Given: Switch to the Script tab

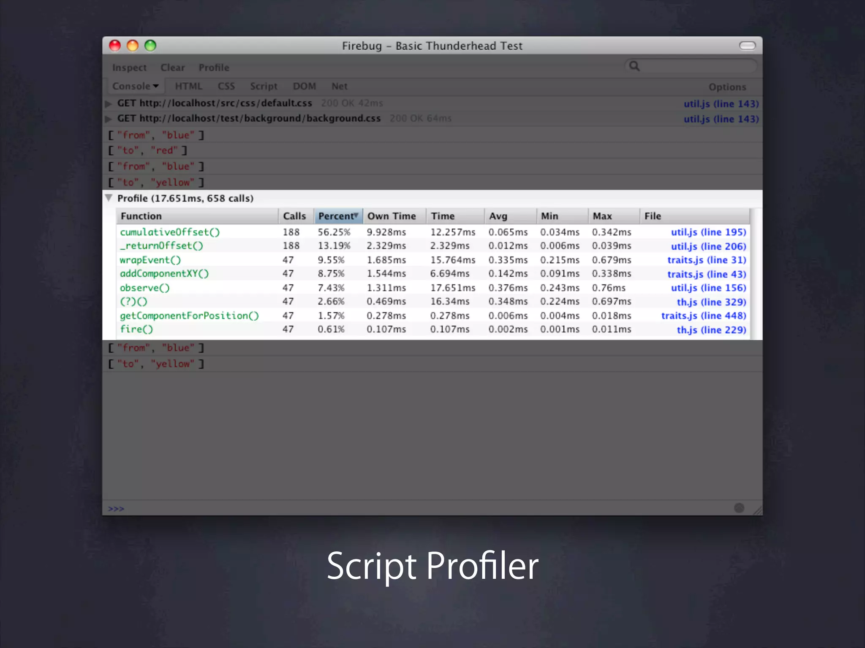Looking at the screenshot, I should coord(264,86).
